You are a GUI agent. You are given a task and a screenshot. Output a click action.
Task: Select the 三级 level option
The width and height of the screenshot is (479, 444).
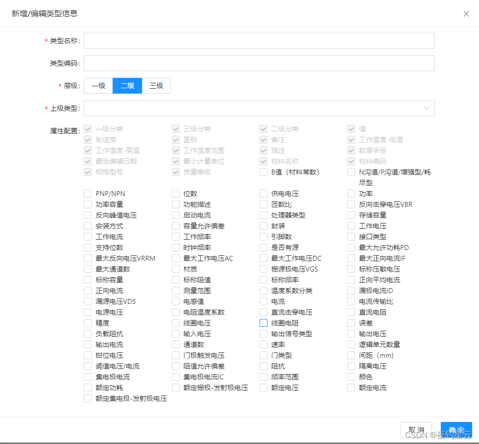(157, 85)
